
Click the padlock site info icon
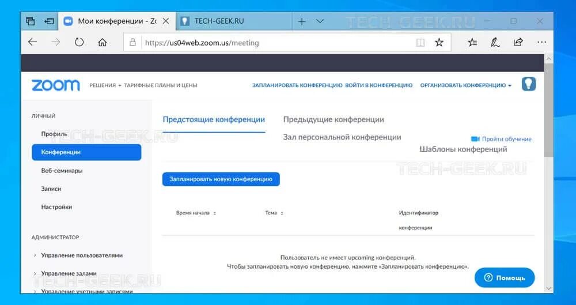point(132,43)
